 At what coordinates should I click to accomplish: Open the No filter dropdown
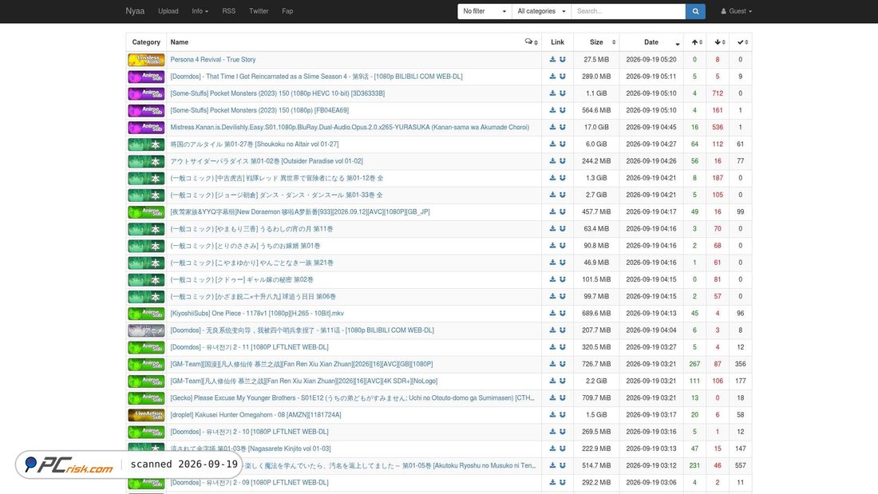(x=484, y=11)
